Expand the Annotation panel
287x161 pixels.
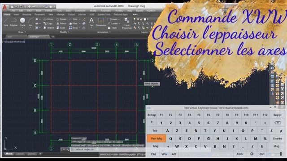tap(104, 32)
